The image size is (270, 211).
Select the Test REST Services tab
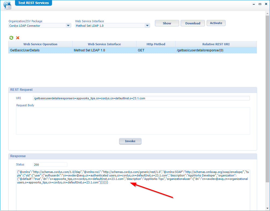[34, 3]
